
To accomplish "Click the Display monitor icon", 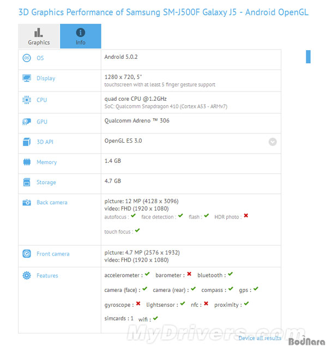I will pos(27,78).
